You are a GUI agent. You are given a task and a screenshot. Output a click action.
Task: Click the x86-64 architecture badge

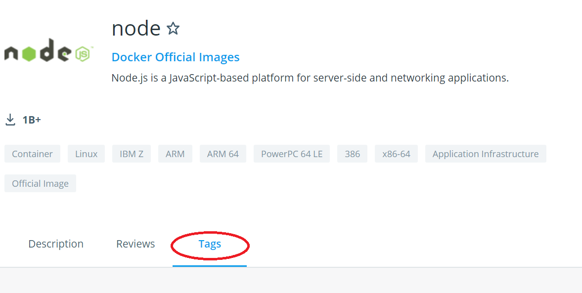tap(396, 154)
